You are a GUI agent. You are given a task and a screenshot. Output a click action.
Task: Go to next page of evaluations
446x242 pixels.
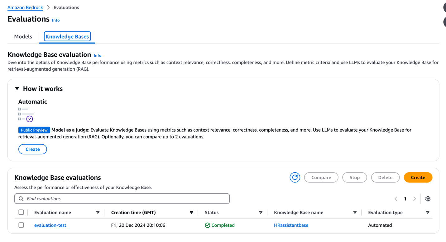coord(415,199)
